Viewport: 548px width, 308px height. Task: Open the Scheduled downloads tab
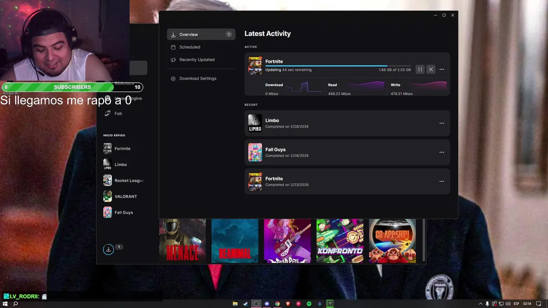201,47
